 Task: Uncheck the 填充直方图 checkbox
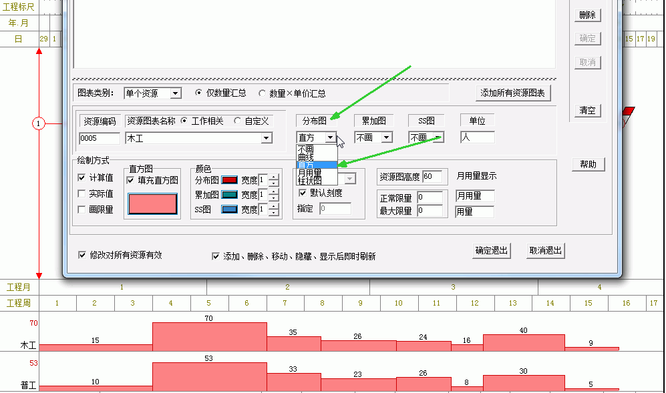tap(131, 180)
